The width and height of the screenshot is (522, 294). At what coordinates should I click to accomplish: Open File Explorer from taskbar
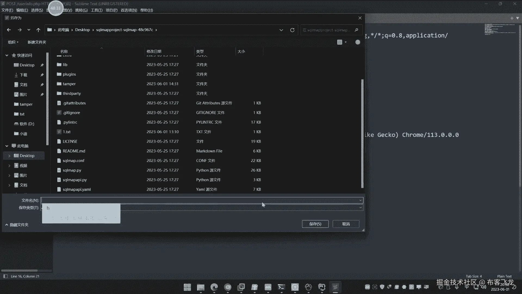[x=201, y=287]
